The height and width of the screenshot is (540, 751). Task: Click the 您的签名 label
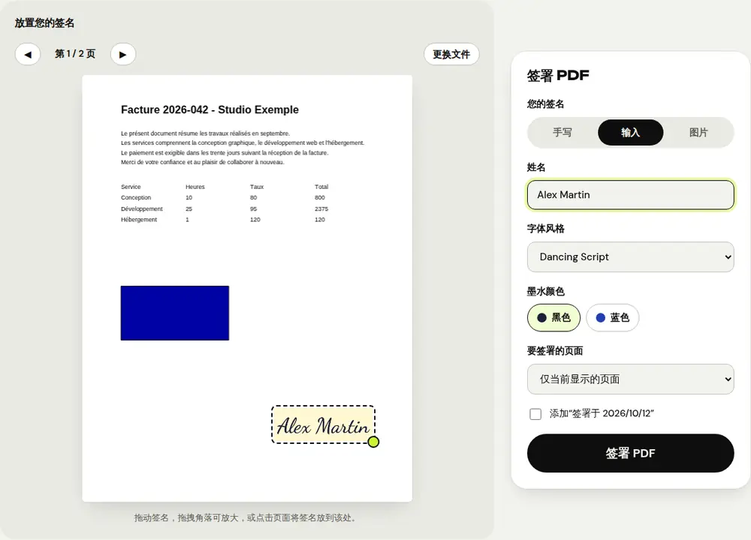[x=545, y=103]
